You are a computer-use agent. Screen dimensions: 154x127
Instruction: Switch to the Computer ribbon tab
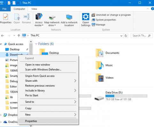pyautogui.click(x=19, y=9)
